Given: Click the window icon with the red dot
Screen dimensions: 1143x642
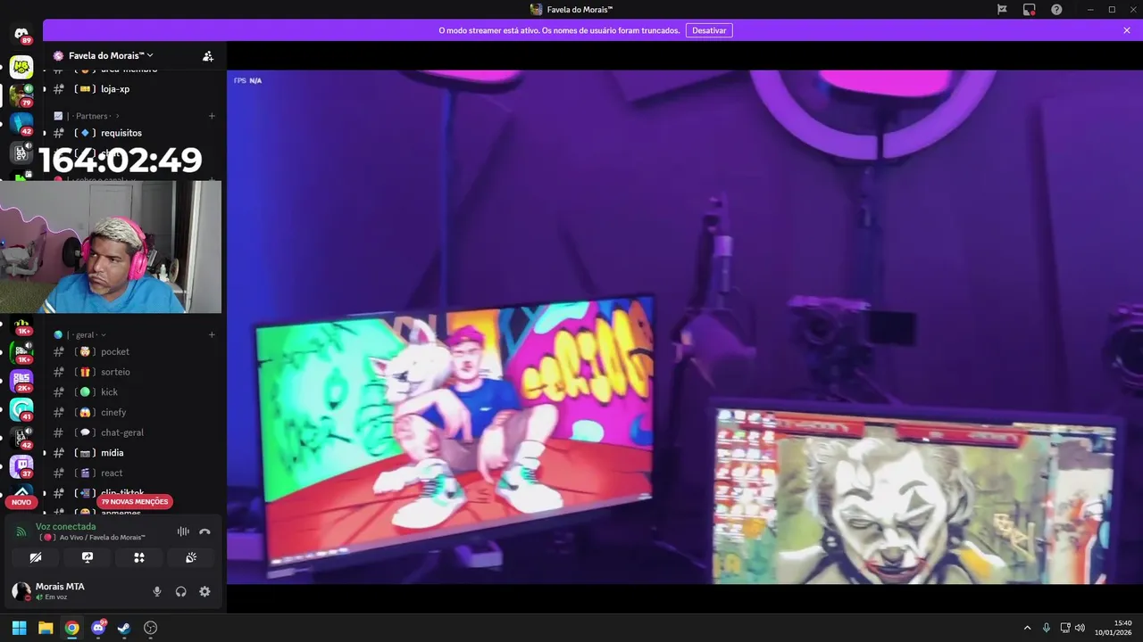Looking at the screenshot, I should (x=1029, y=9).
